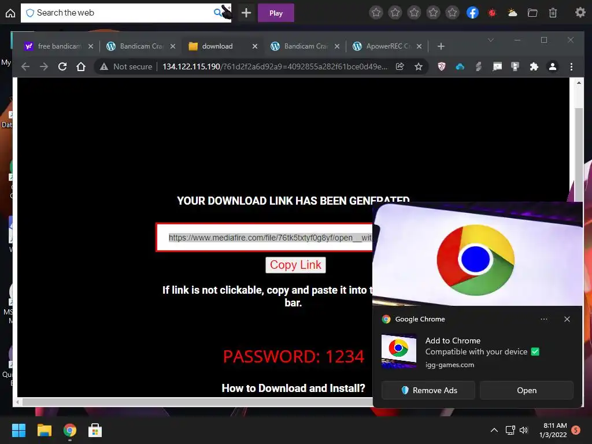Open a new Chrome tab
Image resolution: width=592 pixels, height=444 pixels.
click(441, 46)
